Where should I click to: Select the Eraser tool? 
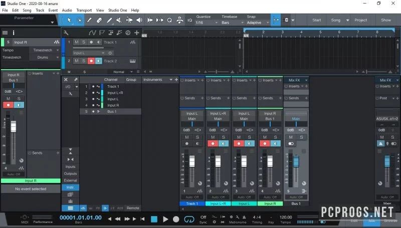(x=99, y=20)
